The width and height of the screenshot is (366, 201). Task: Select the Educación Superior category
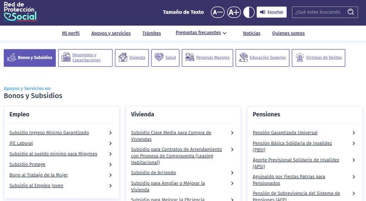(263, 58)
